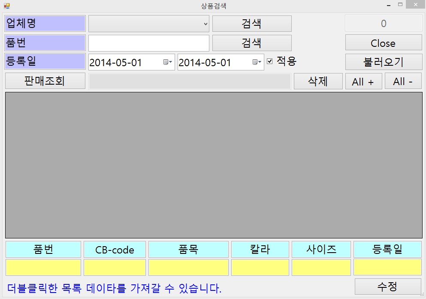Image resolution: width=426 pixels, height=299 pixels.
Task: Click the 수정 button
Action: pyautogui.click(x=388, y=286)
